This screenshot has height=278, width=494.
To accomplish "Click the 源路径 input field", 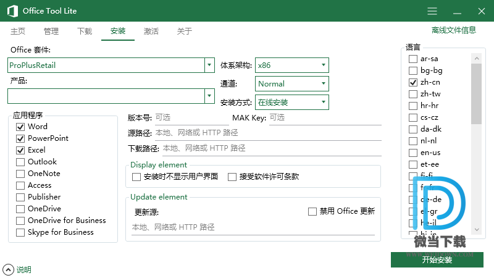I will pos(268,133).
